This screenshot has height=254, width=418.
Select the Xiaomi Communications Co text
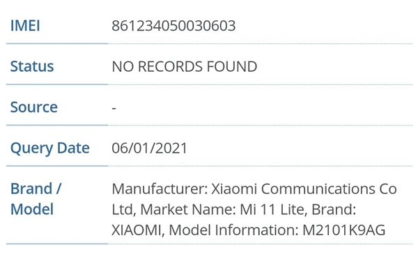[304, 189]
